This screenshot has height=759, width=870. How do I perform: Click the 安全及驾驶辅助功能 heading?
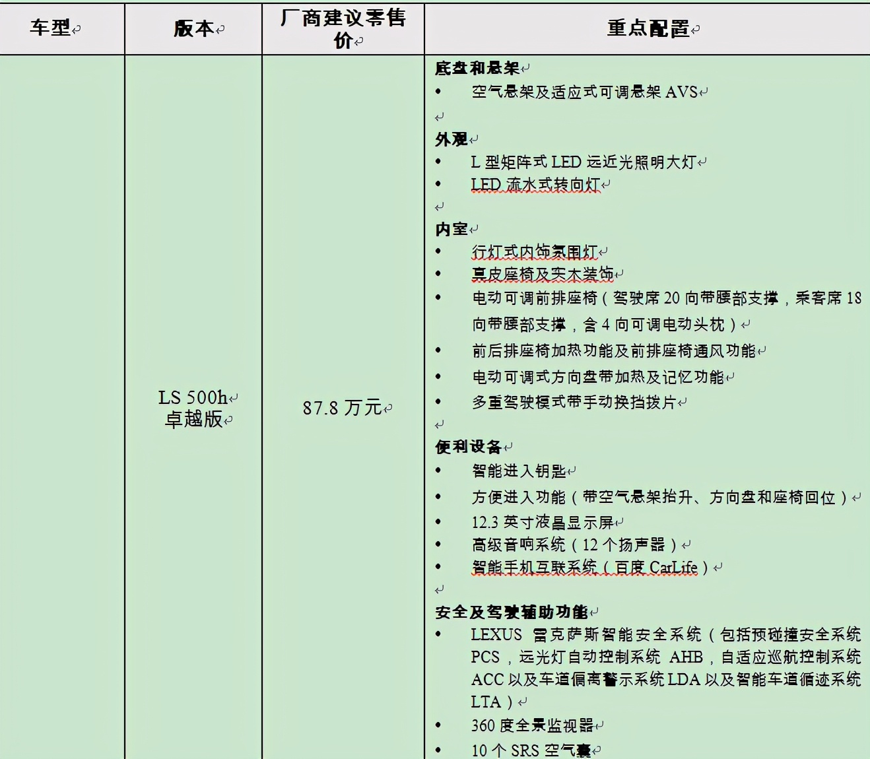click(x=512, y=612)
